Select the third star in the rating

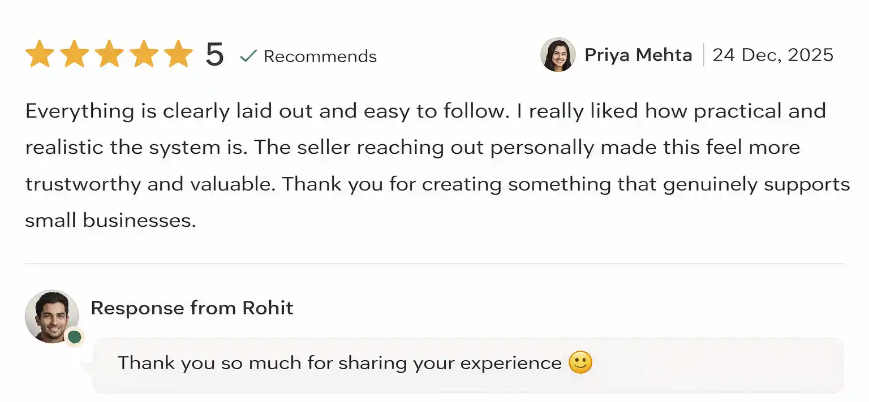109,55
